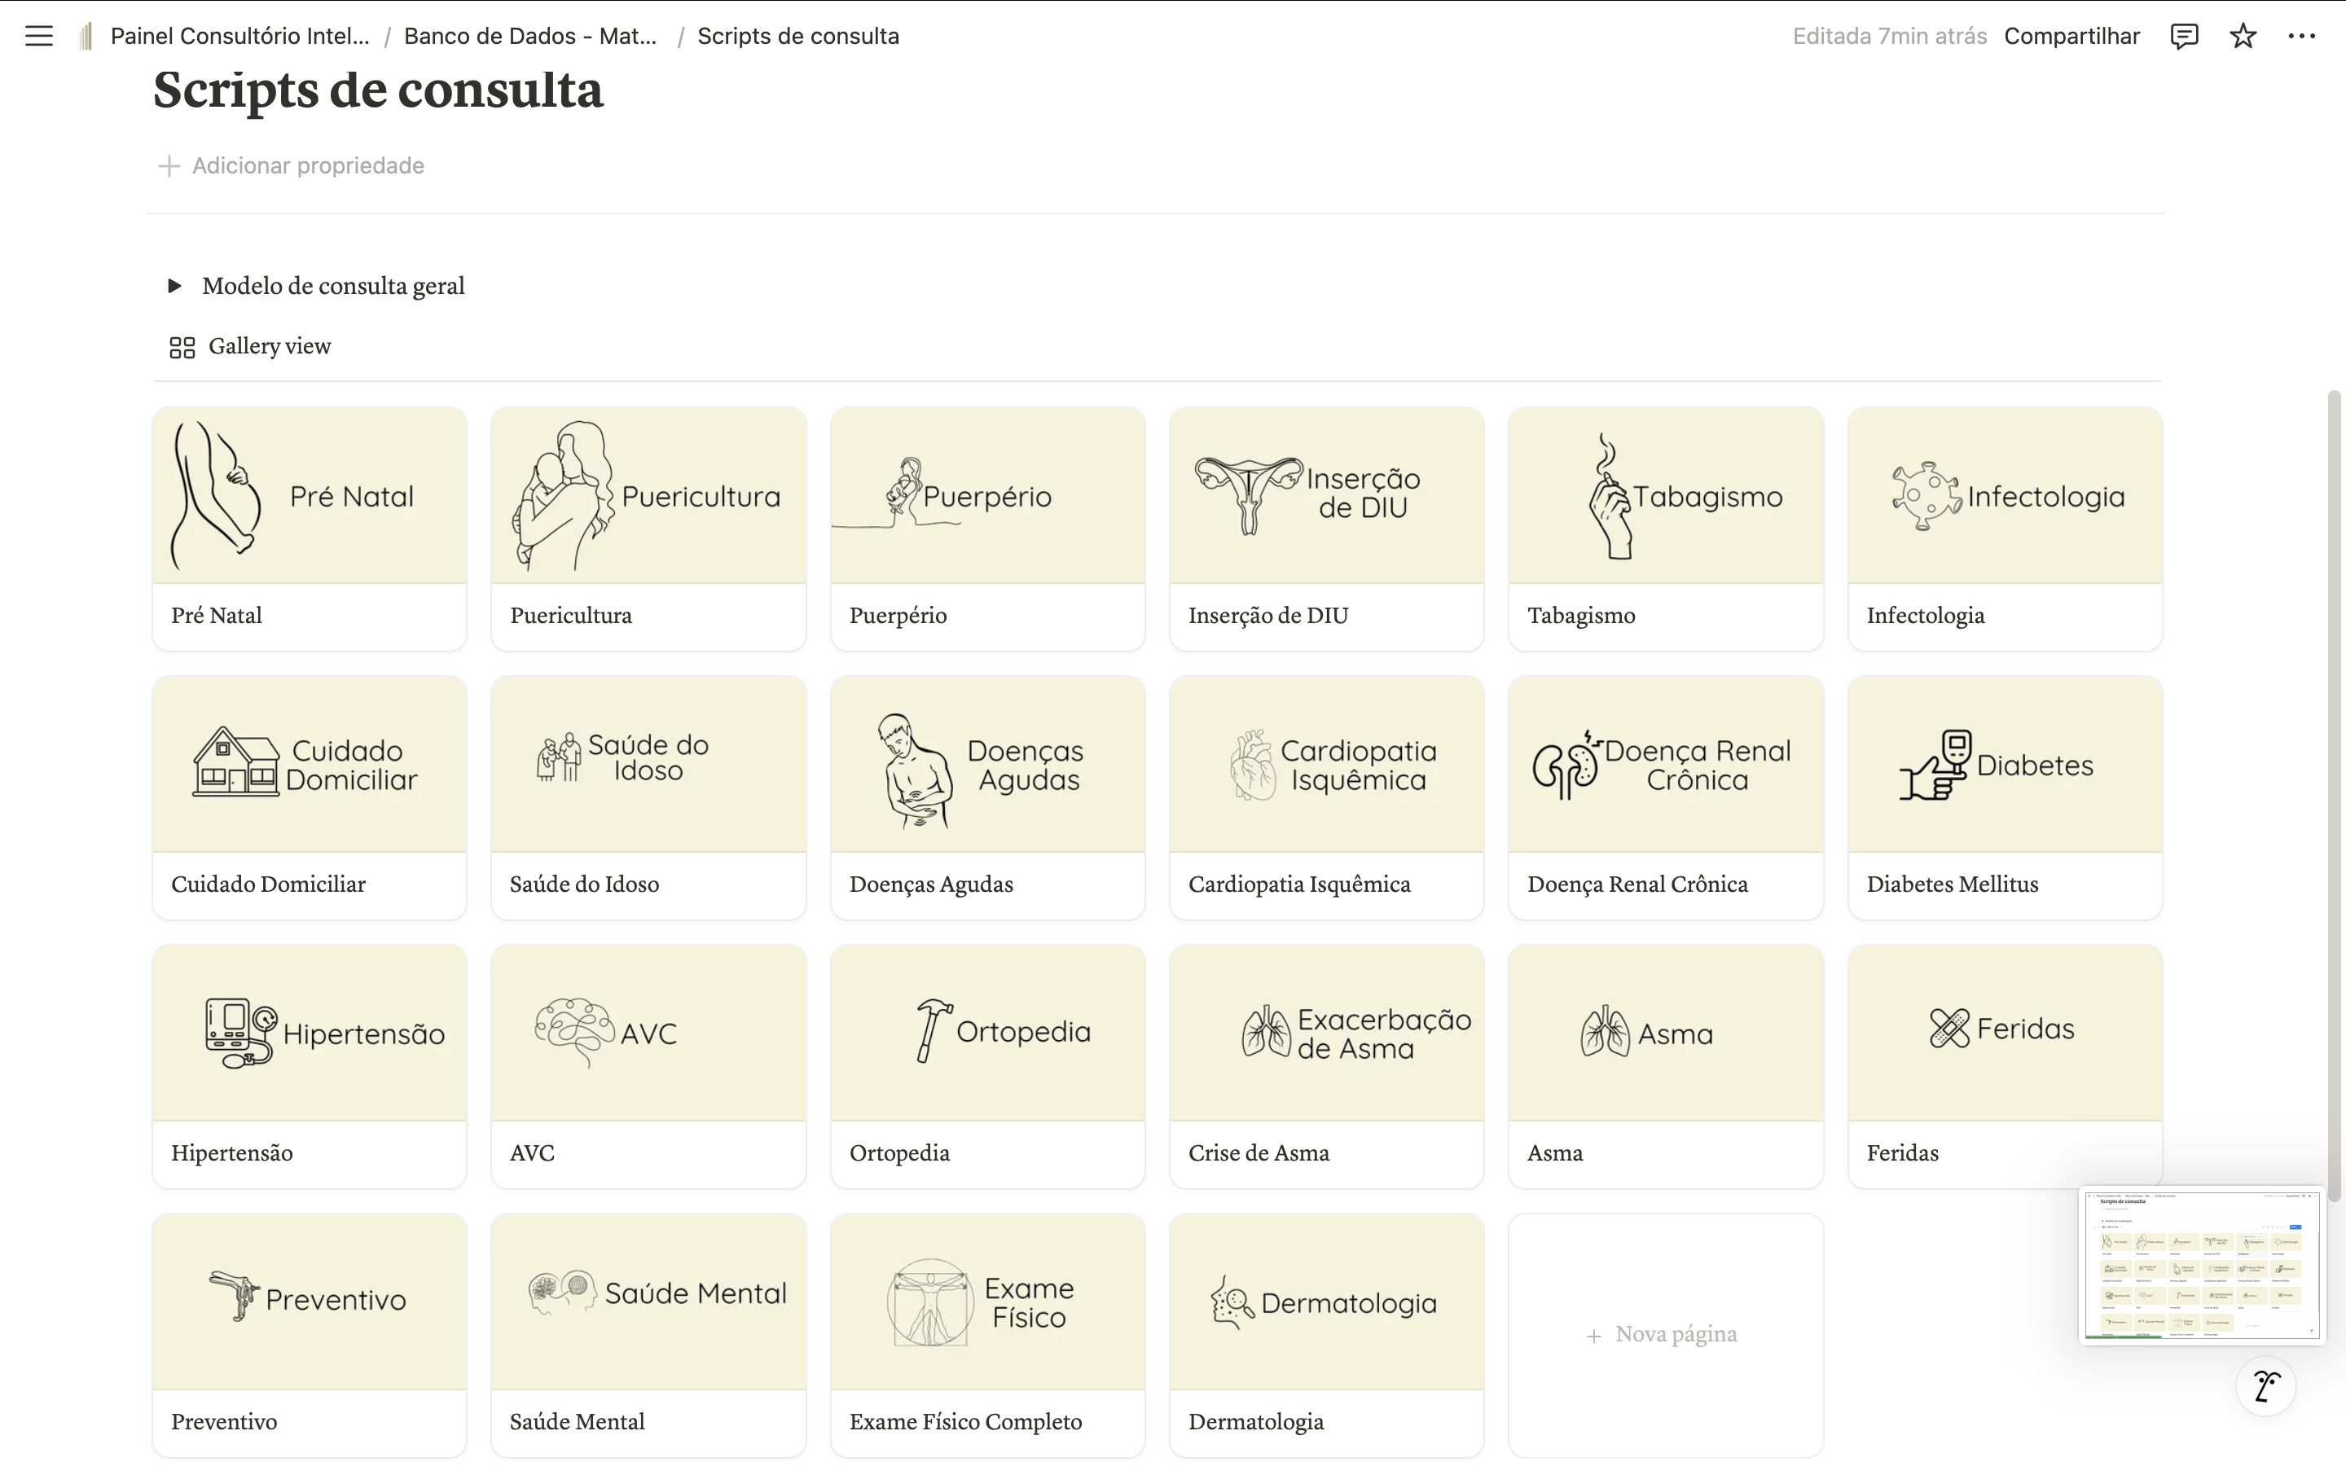Open the three-dot page options menu
Viewport: 2346px width, 1466px height.
pos(2301,36)
